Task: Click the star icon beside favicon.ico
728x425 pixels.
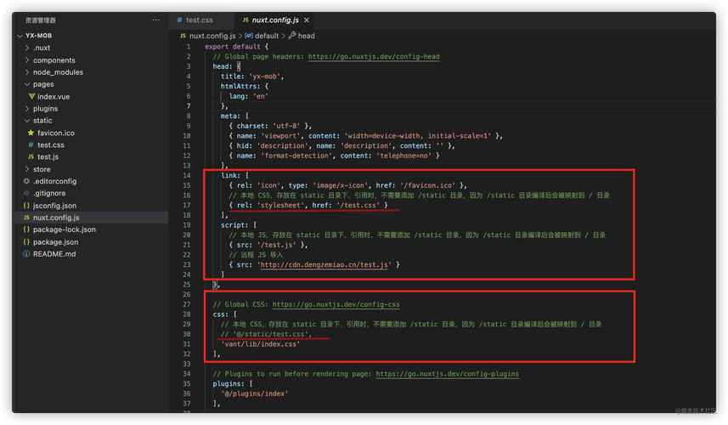Action: point(31,133)
